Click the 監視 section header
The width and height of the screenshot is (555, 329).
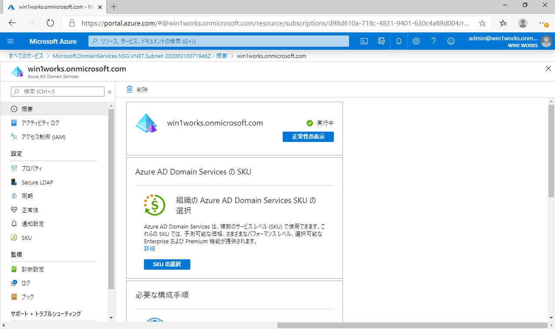16,255
